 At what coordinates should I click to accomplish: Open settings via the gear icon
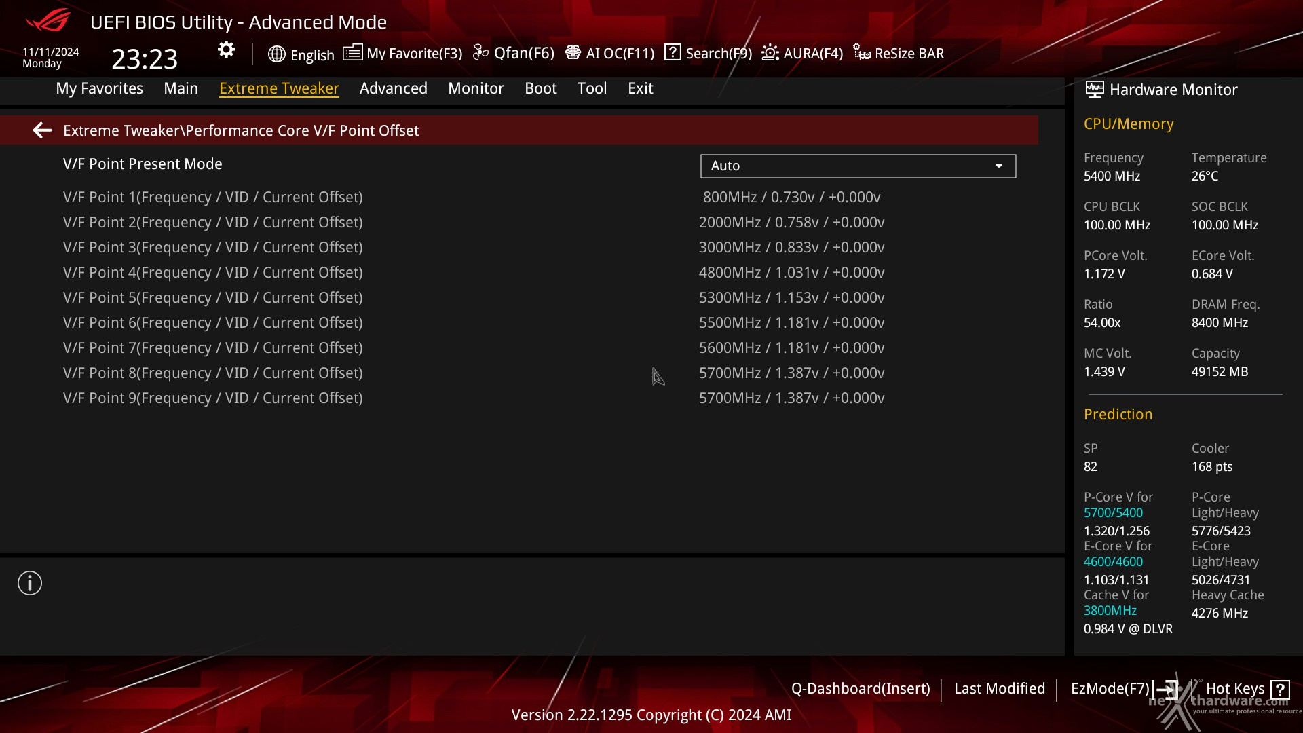226,50
